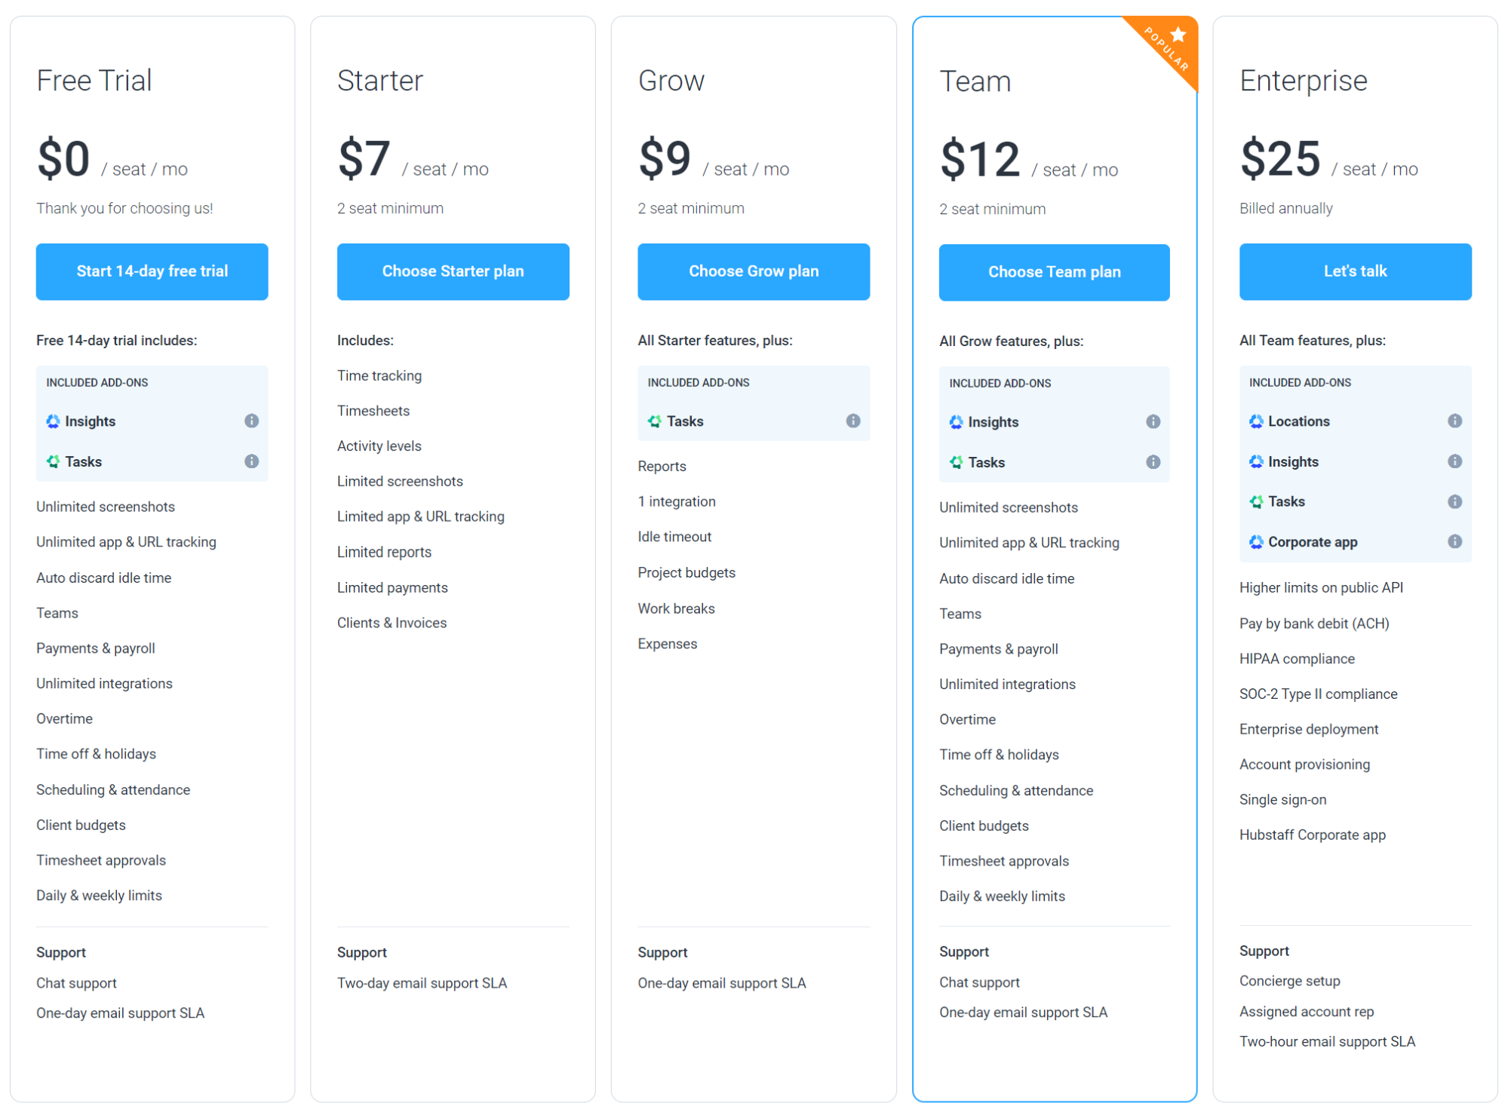Viewport: 1508px width, 1106px height.
Task: Choose the Team plan
Action: pyautogui.click(x=1053, y=272)
